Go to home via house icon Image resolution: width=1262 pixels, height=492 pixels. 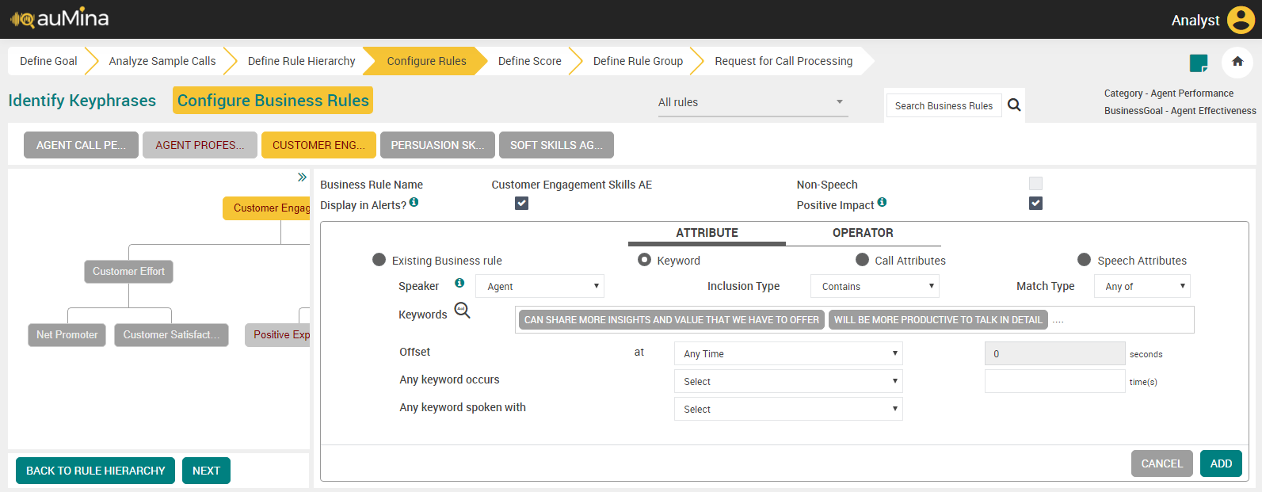[x=1237, y=62]
